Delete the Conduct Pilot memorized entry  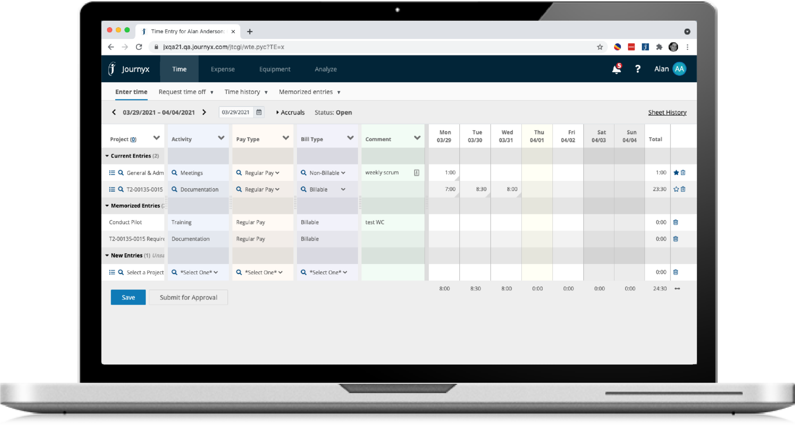[676, 222]
